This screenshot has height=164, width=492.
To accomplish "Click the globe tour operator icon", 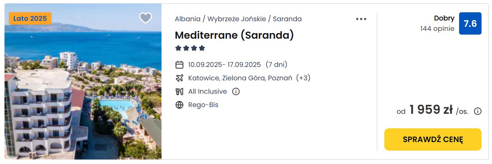I will [x=179, y=105].
